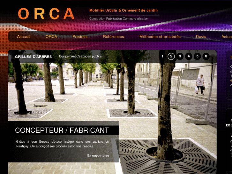Click the Bureau d'étude description paragraph
The height and width of the screenshot is (174, 232).
point(63,144)
